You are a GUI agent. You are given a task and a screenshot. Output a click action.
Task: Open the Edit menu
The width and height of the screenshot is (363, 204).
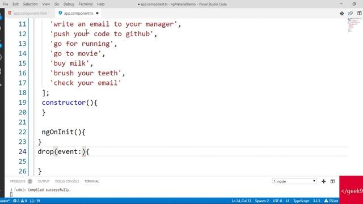15,4
